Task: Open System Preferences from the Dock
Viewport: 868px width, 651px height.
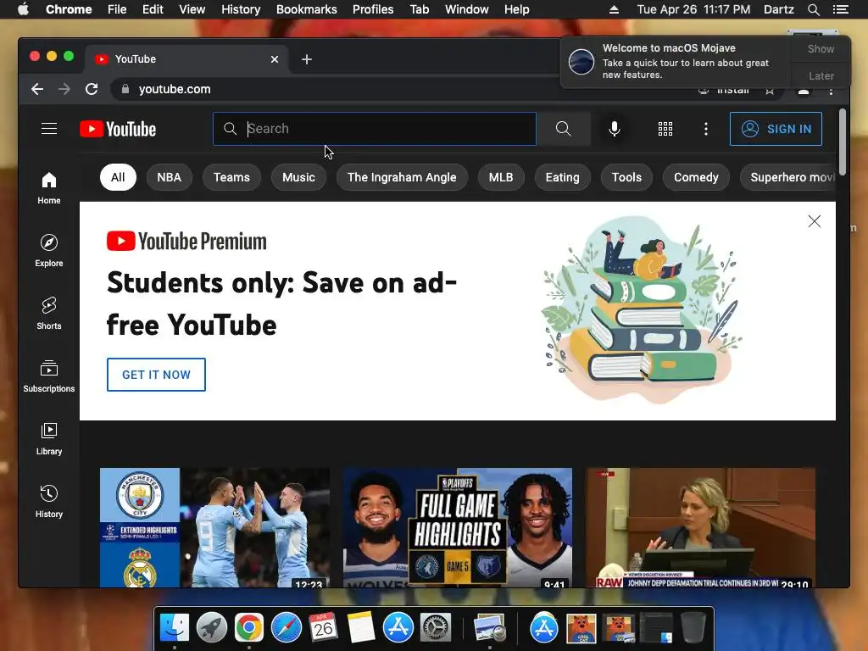Action: tap(436, 627)
